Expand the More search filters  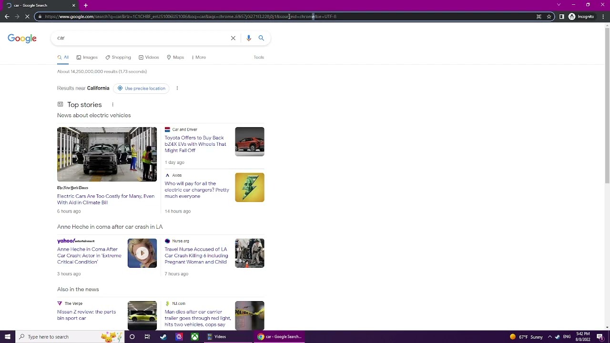pyautogui.click(x=199, y=57)
